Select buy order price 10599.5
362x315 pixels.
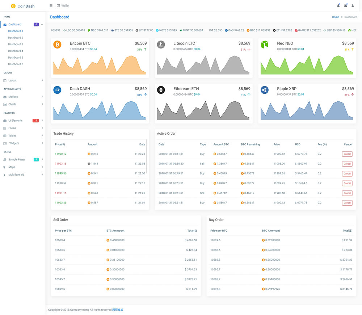(215, 240)
